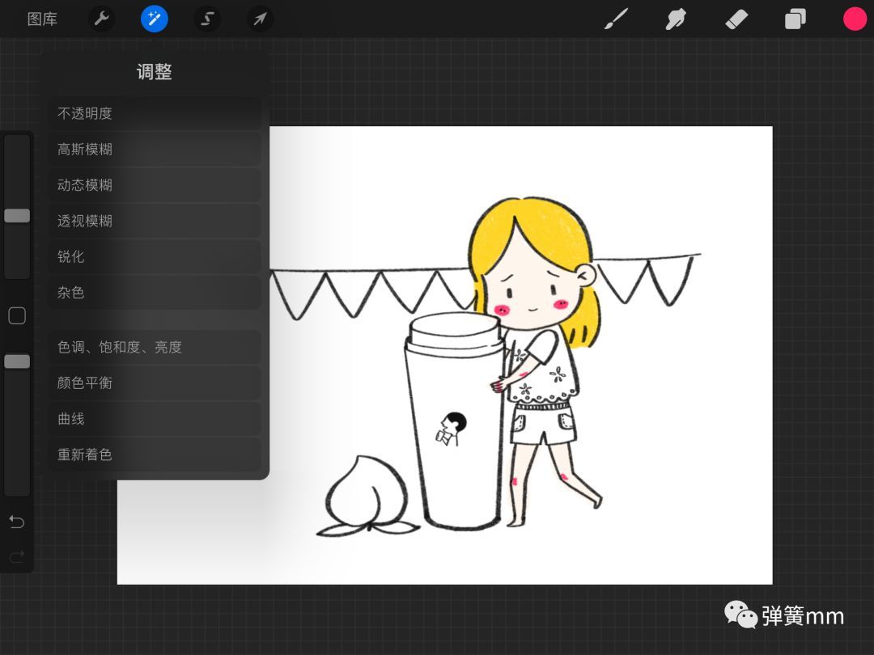The height and width of the screenshot is (655, 874).
Task: Open the Layers panel
Action: pos(796,19)
